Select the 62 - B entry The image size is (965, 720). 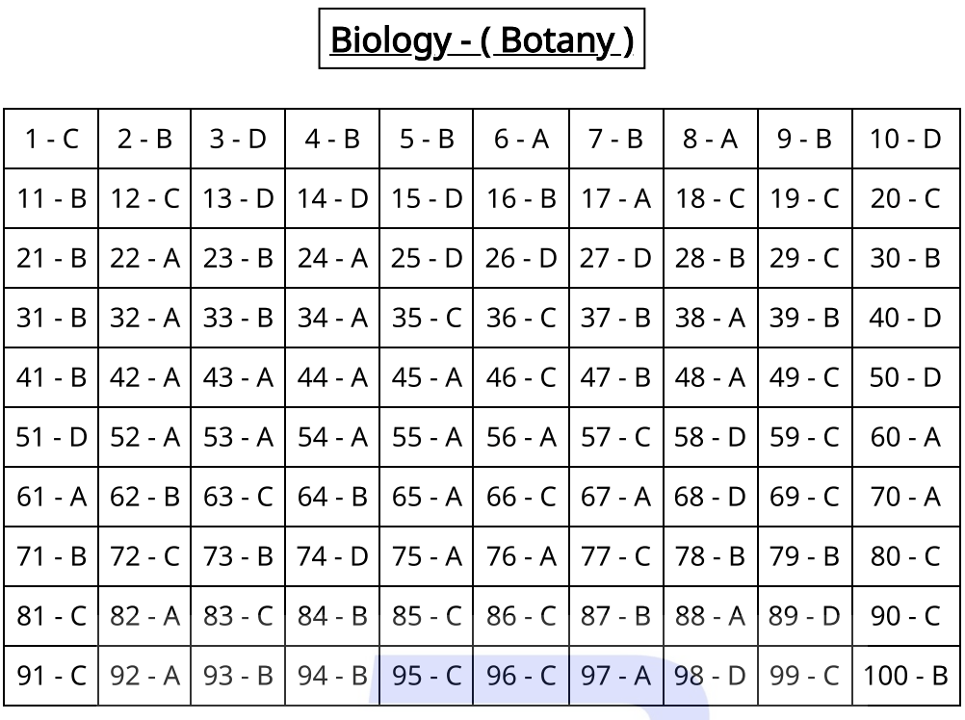[x=144, y=498]
